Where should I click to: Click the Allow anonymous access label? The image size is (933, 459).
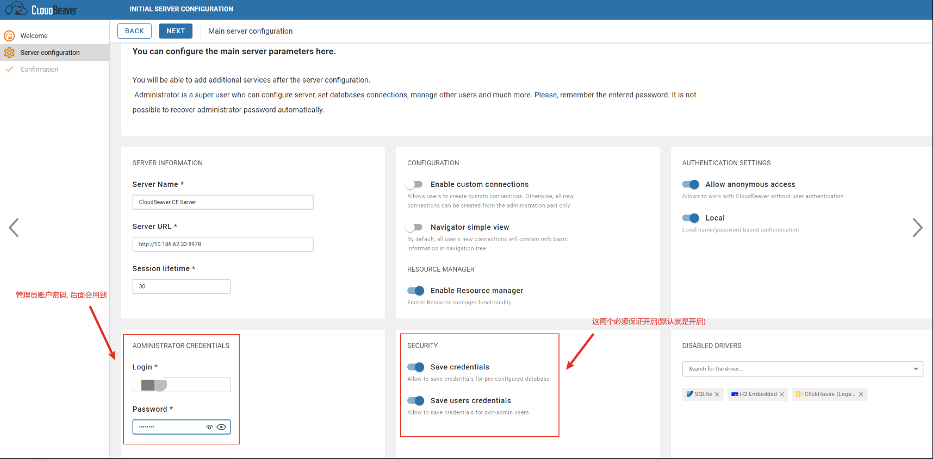(750, 185)
